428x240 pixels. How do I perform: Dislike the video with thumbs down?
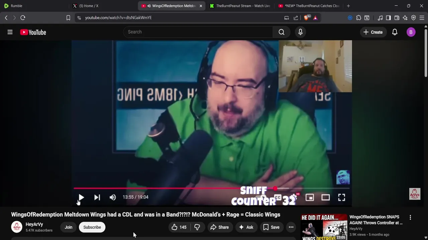(x=197, y=227)
